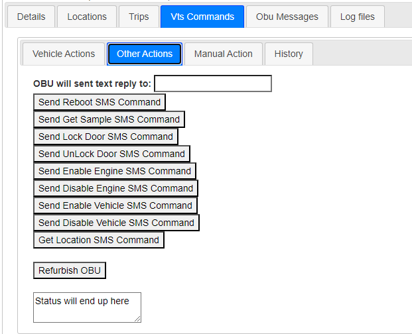This screenshot has height=334, width=412.
Task: Send the Lock Door SMS Command
Action: [105, 137]
